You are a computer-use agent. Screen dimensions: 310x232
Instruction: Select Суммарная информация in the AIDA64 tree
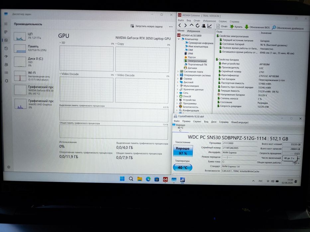tap(199, 43)
